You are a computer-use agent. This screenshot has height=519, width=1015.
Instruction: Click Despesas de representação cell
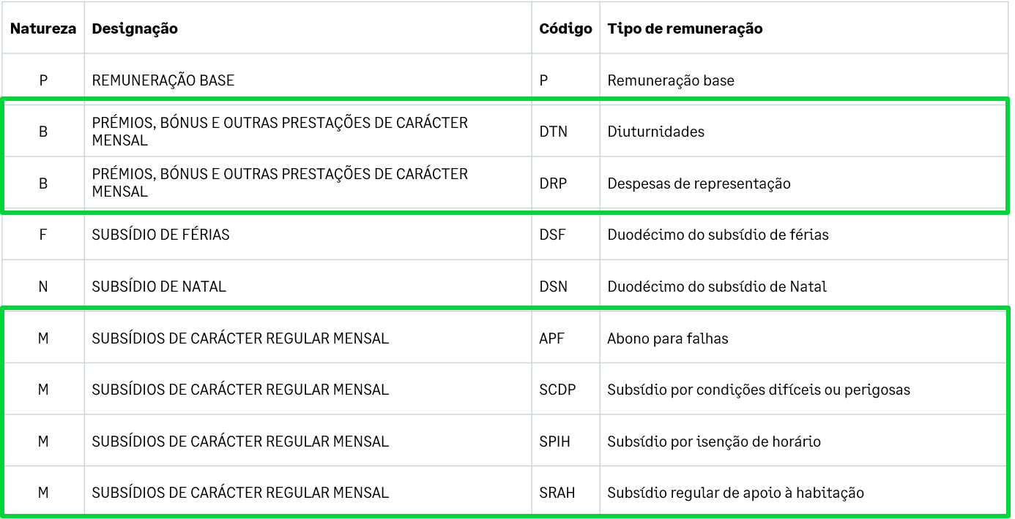pos(804,183)
